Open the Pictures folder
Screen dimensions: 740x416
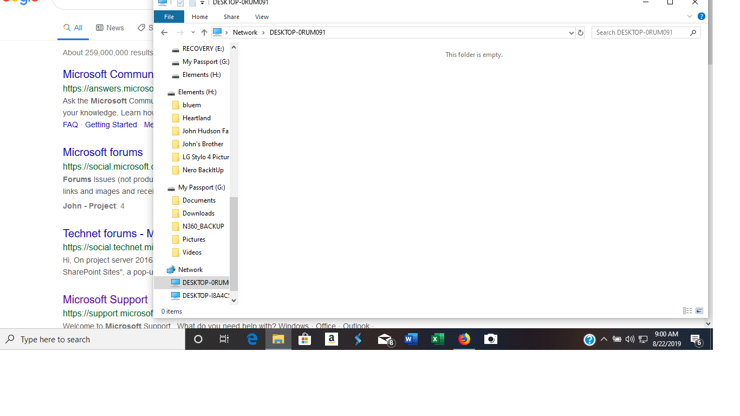pos(188,239)
